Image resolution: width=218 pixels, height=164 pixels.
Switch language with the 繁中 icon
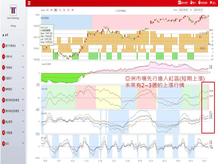click(x=193, y=3)
